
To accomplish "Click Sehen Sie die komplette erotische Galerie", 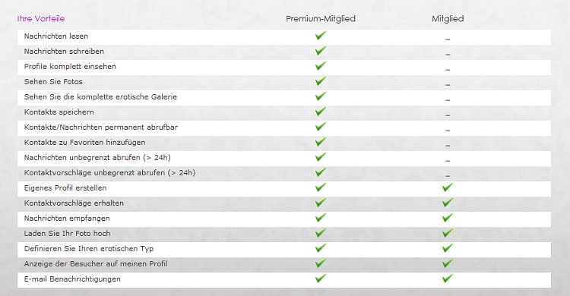I will (x=100, y=97).
